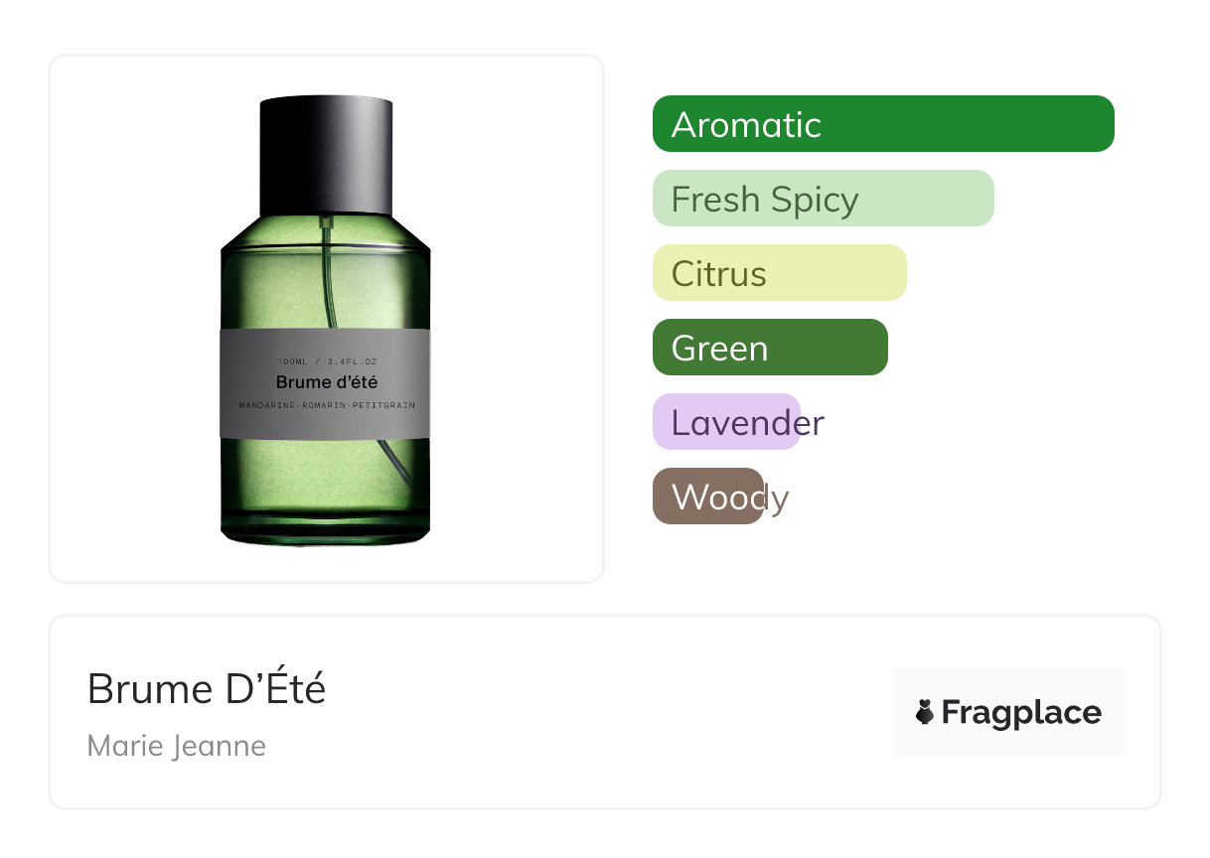Select the Aromatic accord bar
This screenshot has height=858, width=1210.
[883, 124]
